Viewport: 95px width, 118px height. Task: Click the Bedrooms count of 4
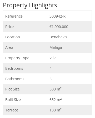(x=51, y=68)
